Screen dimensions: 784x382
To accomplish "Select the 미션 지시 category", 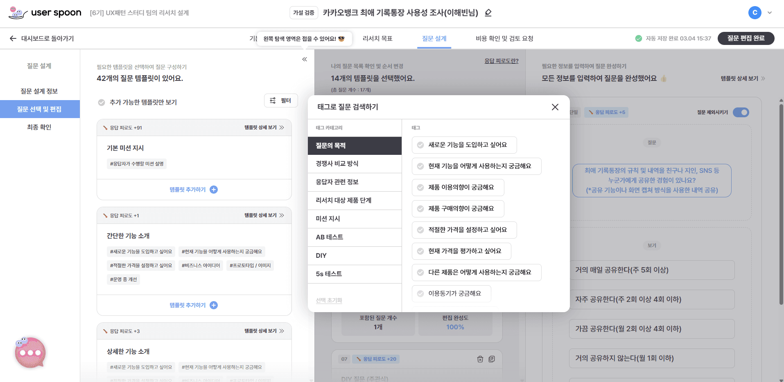I will 355,219.
